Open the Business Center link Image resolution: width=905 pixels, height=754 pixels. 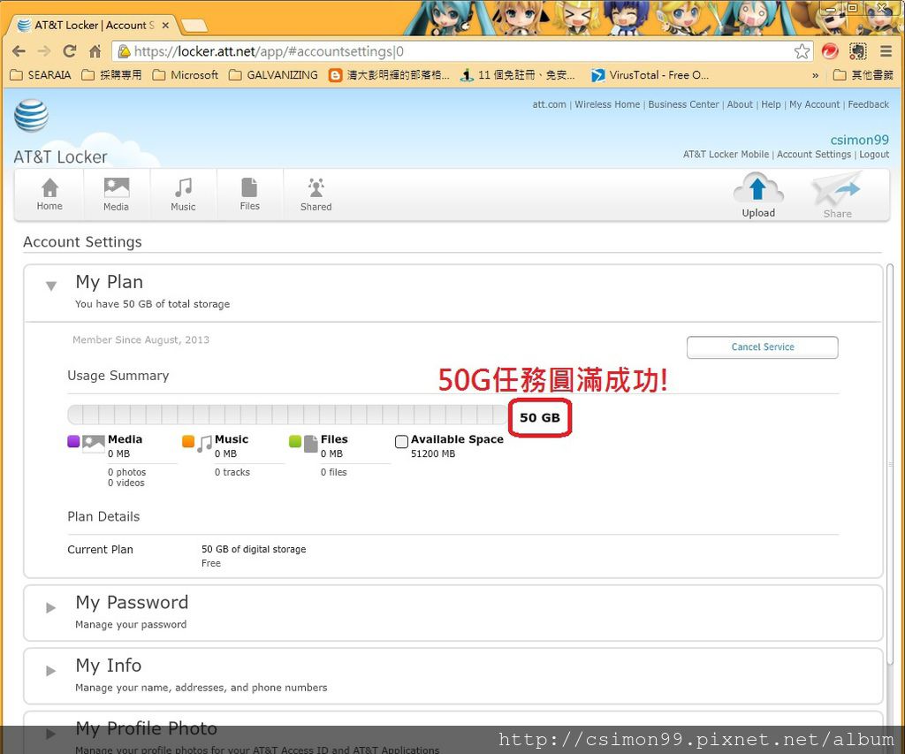tap(683, 104)
